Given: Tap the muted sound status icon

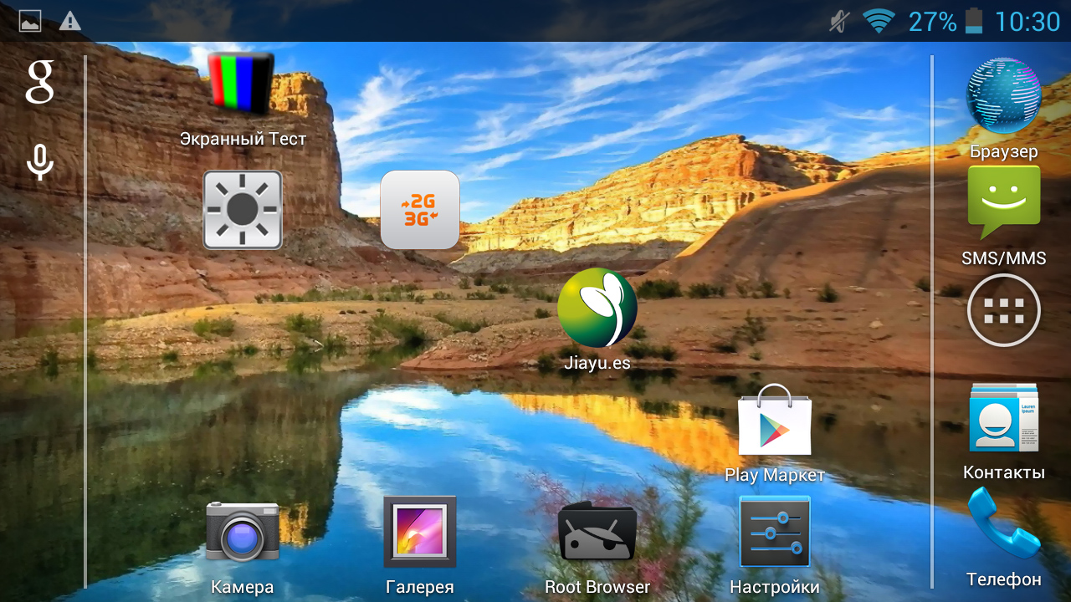Looking at the screenshot, I should (x=839, y=22).
